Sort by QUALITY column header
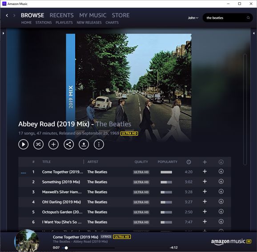The height and width of the screenshot is (252, 257). click(x=141, y=162)
